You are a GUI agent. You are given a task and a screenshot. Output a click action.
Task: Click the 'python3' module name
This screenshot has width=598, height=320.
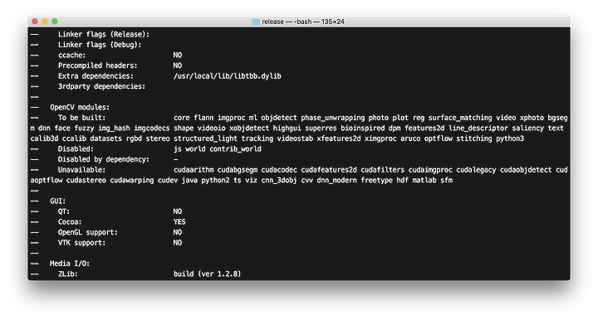click(509, 138)
